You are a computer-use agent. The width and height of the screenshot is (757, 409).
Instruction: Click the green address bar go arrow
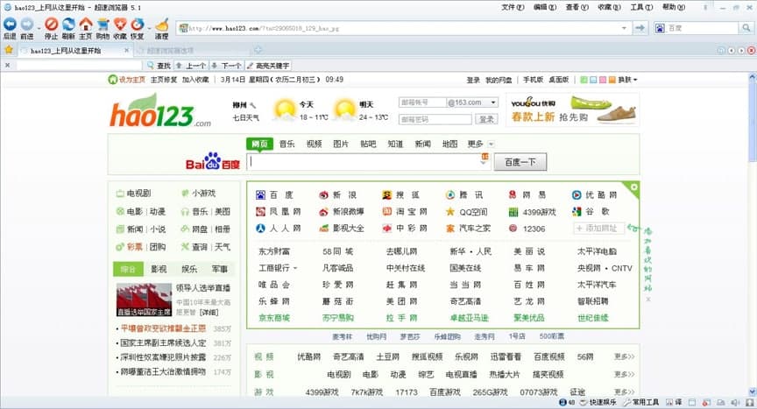[x=640, y=28]
